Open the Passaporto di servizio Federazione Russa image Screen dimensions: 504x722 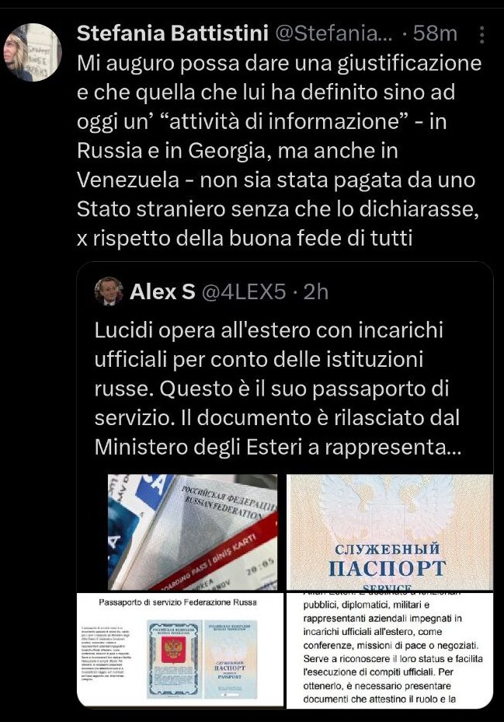point(180,650)
